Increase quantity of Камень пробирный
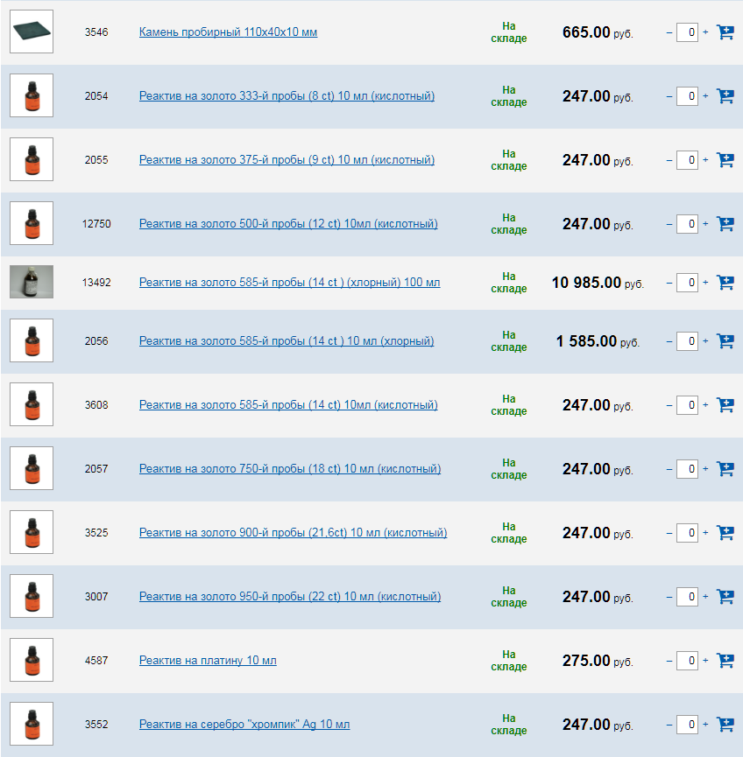Viewport: 743px width, 757px height. (x=705, y=32)
